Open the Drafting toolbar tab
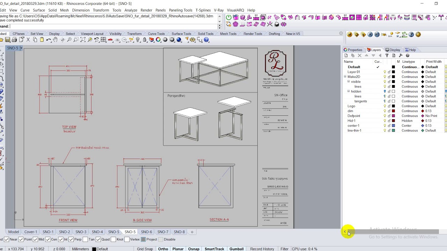The height and width of the screenshot is (251, 447). click(x=274, y=34)
